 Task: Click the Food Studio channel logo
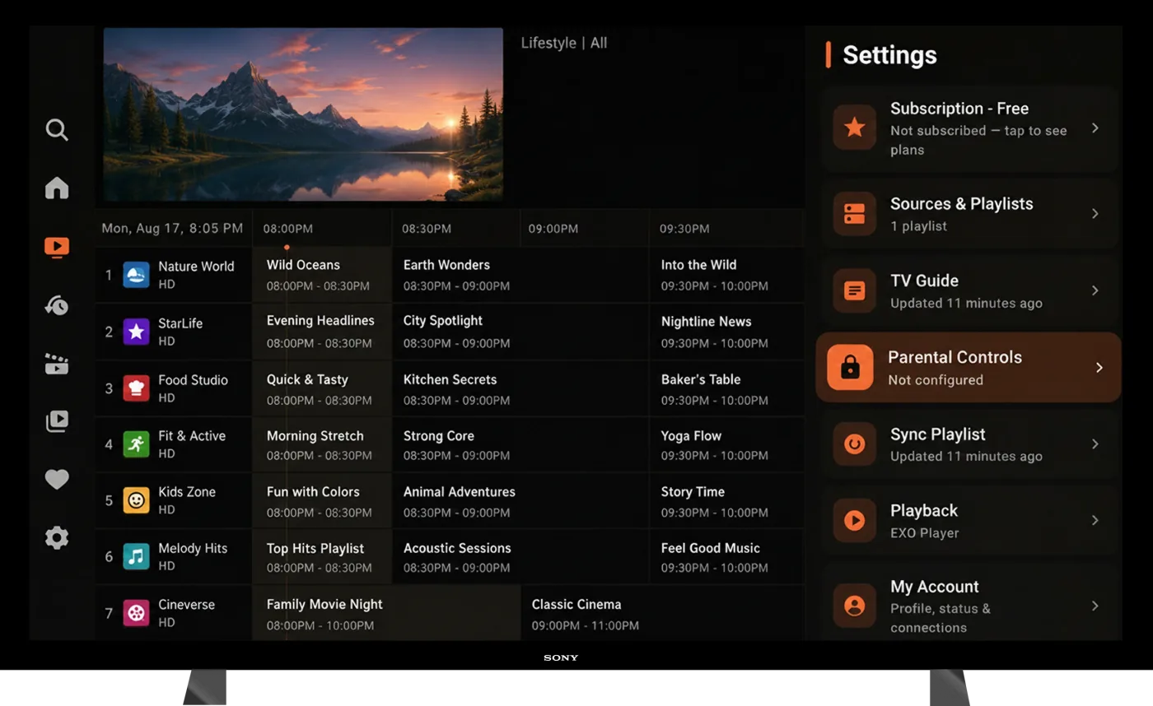(136, 388)
